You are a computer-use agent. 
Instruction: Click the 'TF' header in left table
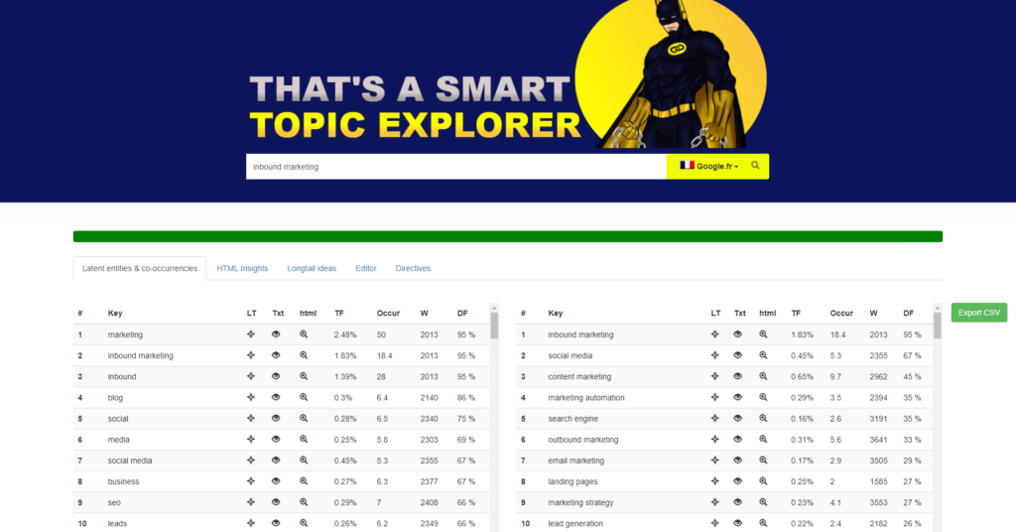(339, 313)
